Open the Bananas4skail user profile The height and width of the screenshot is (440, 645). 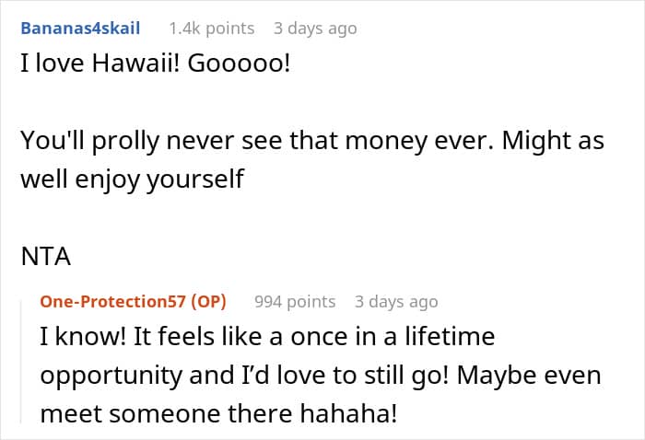[80, 29]
